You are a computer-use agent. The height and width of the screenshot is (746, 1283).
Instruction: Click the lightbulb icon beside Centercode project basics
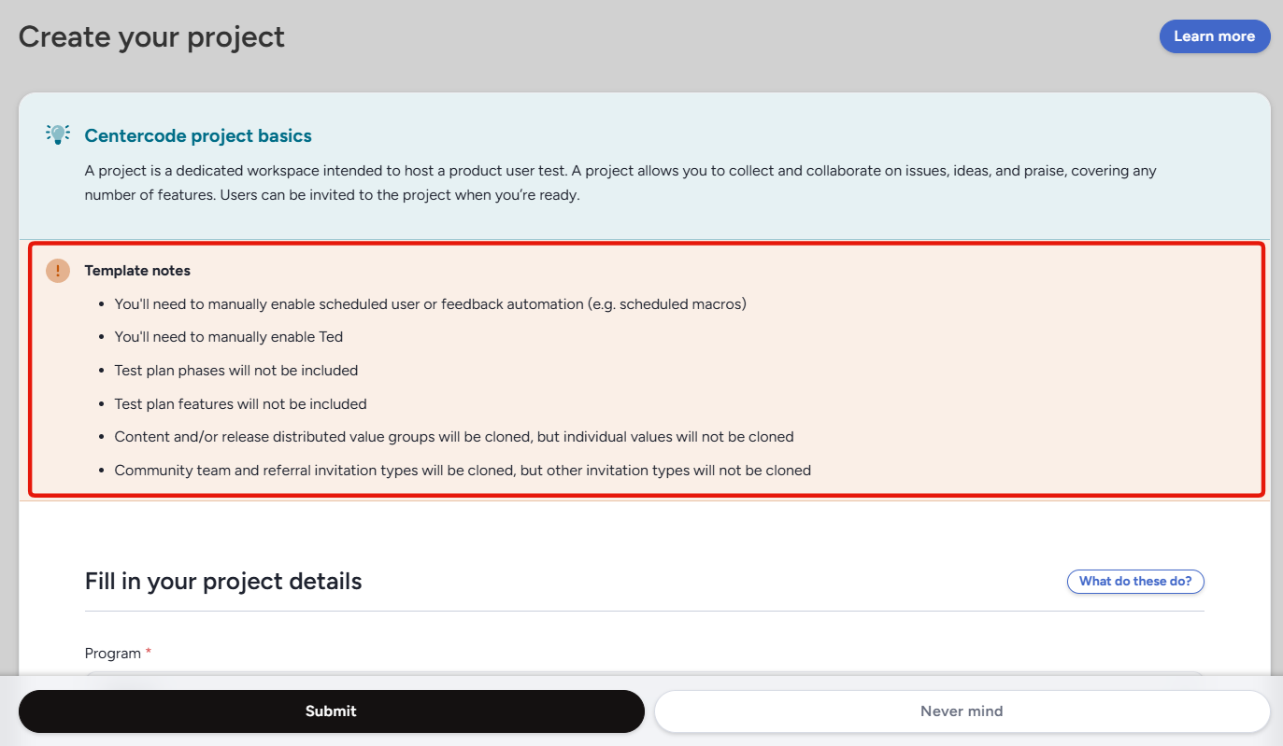[x=58, y=134]
